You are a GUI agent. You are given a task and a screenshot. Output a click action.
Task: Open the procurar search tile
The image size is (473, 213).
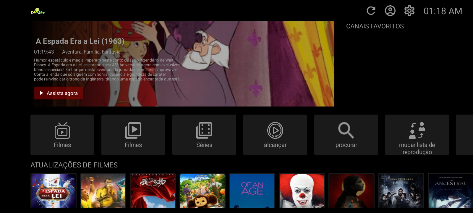346,135
